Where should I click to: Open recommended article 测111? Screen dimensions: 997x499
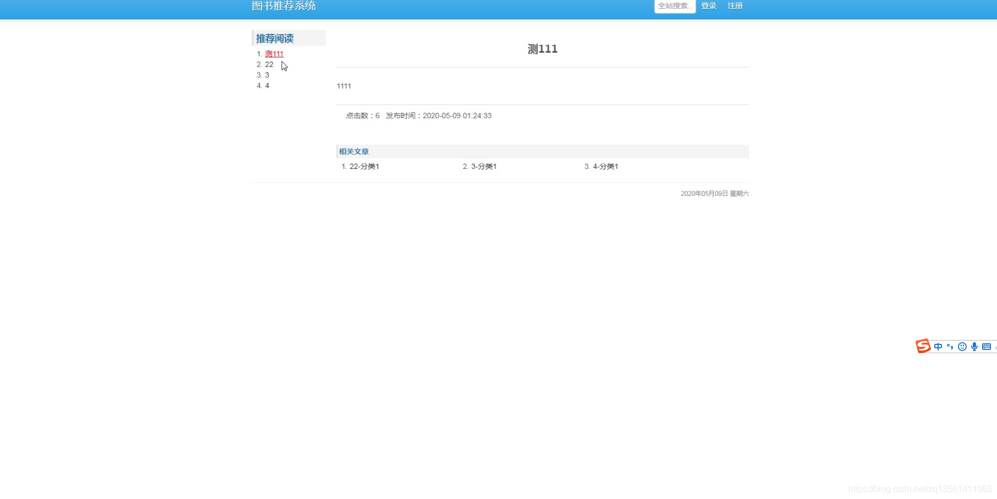(274, 54)
